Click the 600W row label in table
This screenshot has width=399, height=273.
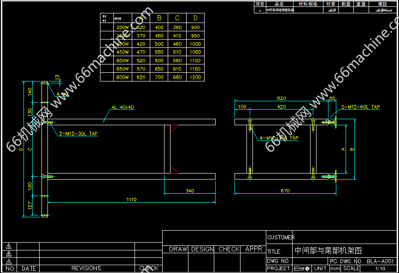point(122,77)
